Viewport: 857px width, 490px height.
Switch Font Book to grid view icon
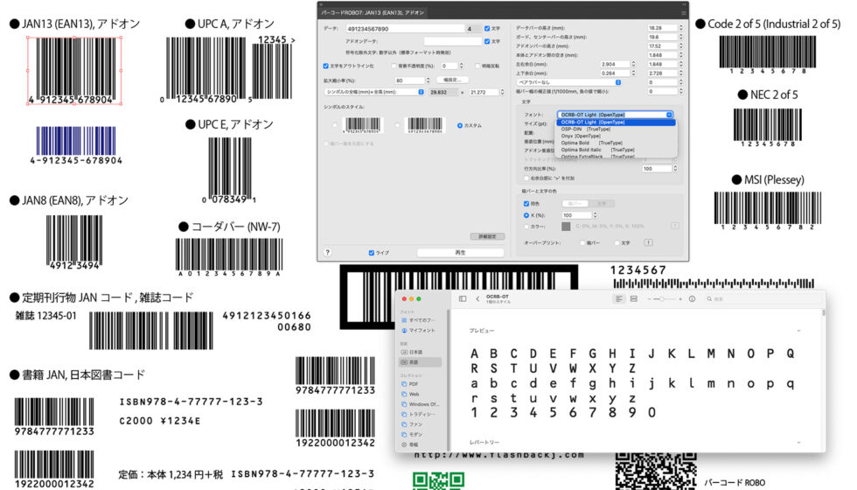(x=634, y=298)
